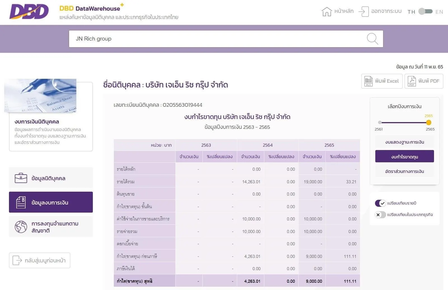
Task: Click the home house icon
Action: 327,11
